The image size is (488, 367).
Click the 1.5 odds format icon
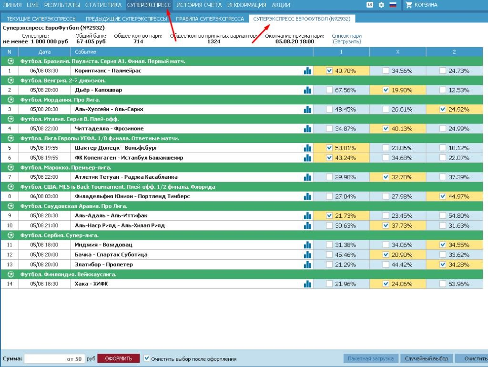pyautogui.click(x=370, y=5)
